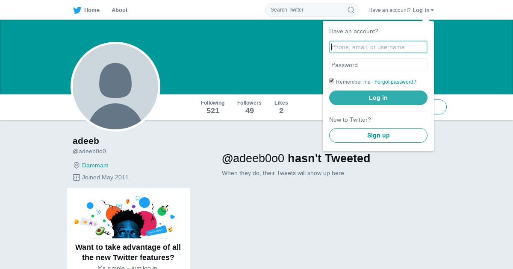
Task: Click the Twitter bird logo icon
Action: [77, 10]
